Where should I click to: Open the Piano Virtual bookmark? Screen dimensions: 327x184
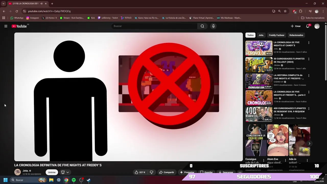coord(202,18)
